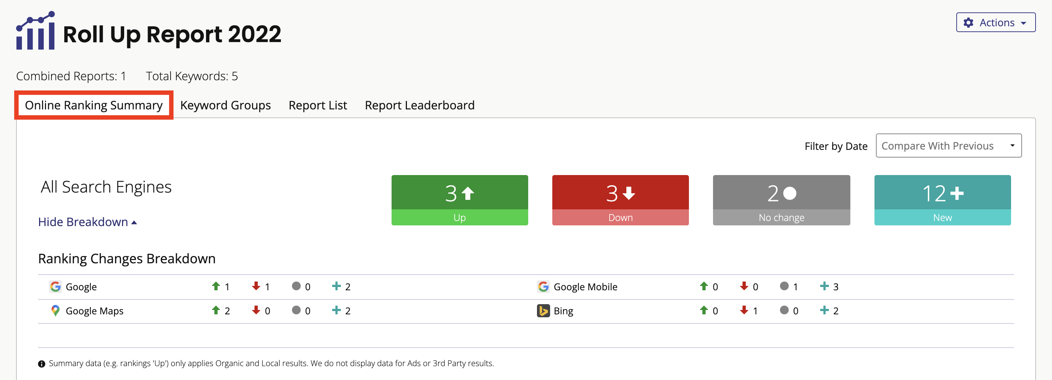Switch to the Keyword Groups tab
The height and width of the screenshot is (380, 1052).
225,105
